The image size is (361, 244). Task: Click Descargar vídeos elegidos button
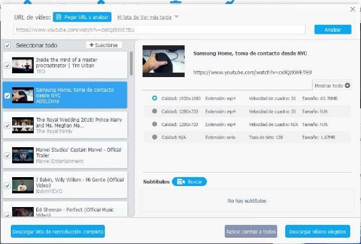tap(318, 231)
